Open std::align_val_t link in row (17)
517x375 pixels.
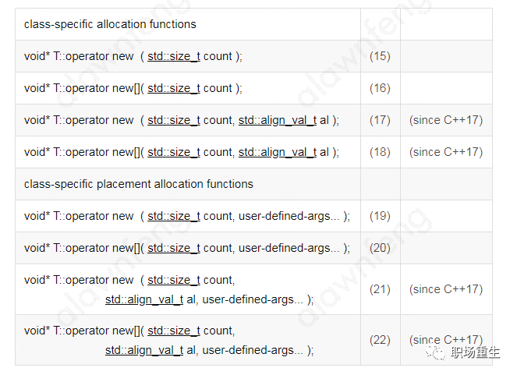click(278, 120)
